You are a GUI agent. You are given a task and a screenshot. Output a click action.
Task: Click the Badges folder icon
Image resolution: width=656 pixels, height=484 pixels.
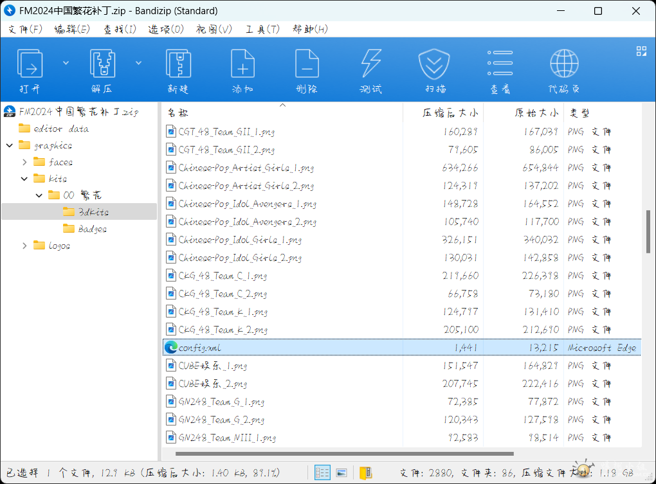coord(69,228)
